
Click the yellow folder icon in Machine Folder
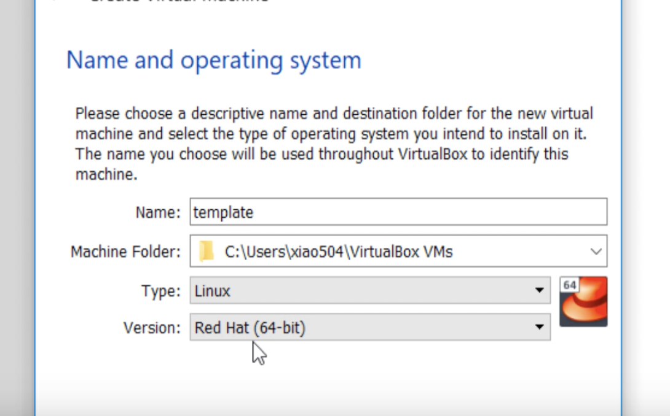pos(207,251)
